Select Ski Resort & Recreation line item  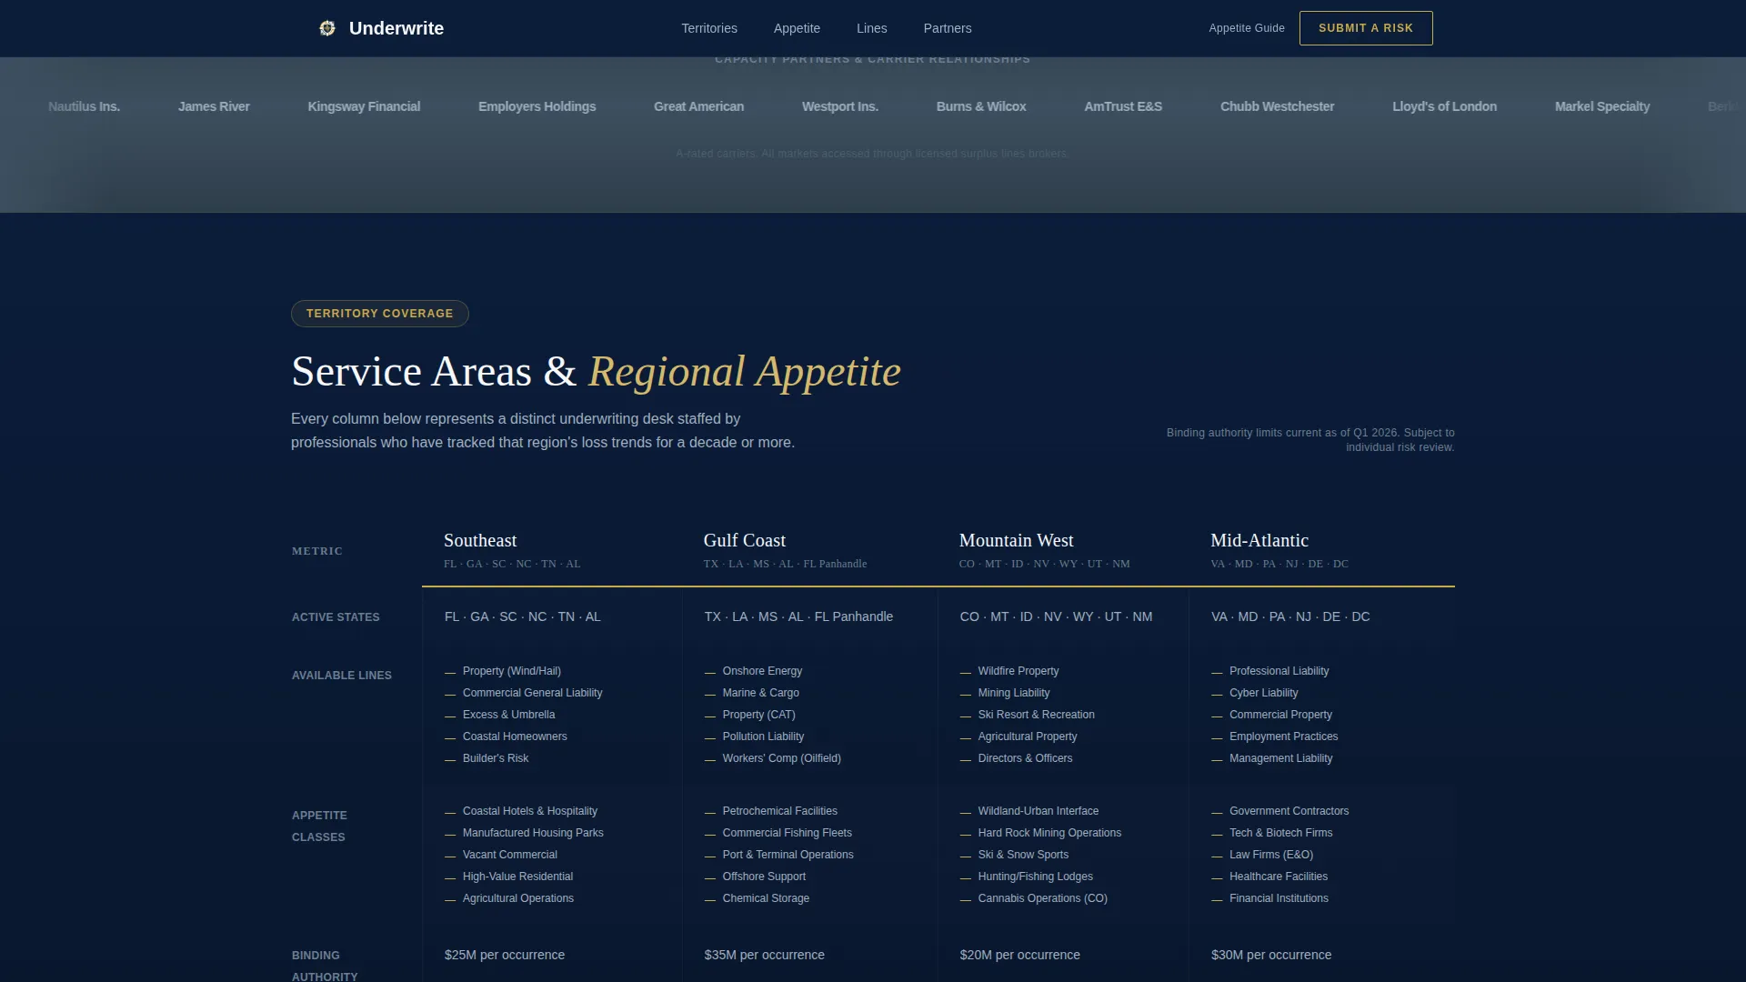[1037, 715]
